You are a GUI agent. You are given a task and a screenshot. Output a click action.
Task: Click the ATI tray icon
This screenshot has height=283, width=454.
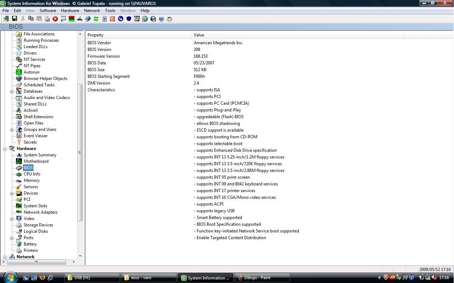392,277
